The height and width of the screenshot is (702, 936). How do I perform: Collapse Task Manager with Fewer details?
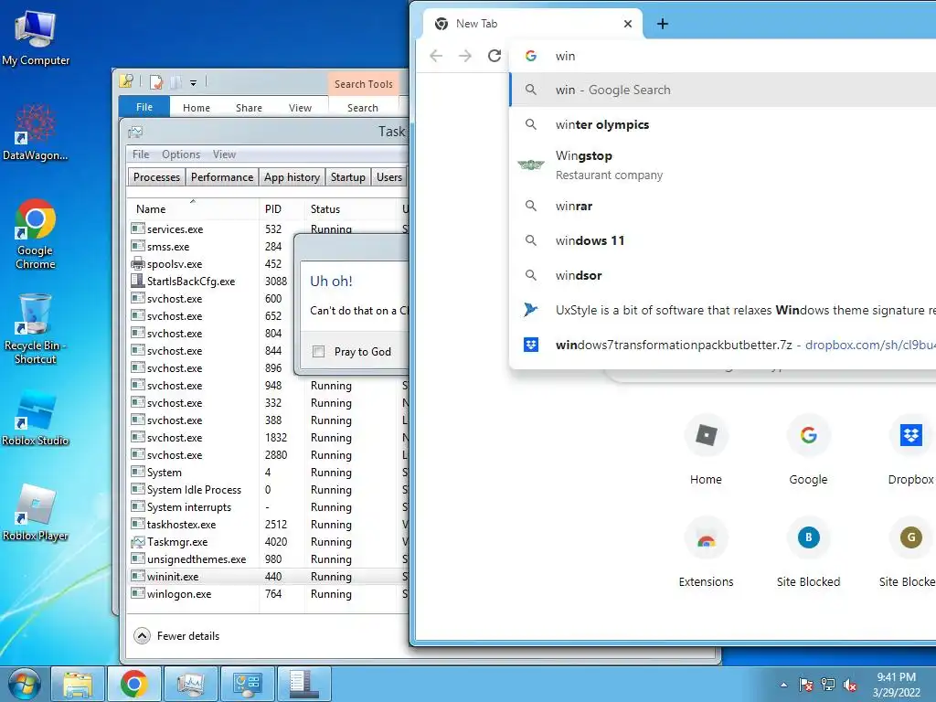point(176,636)
